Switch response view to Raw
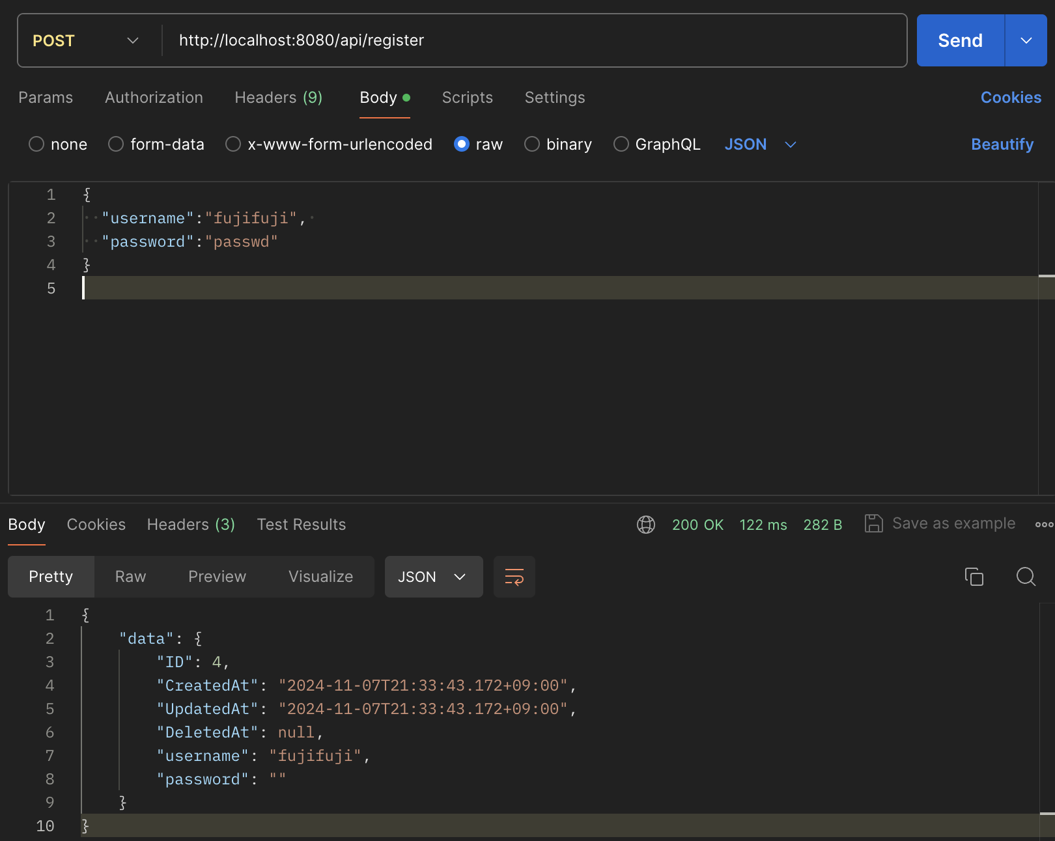 (130, 577)
